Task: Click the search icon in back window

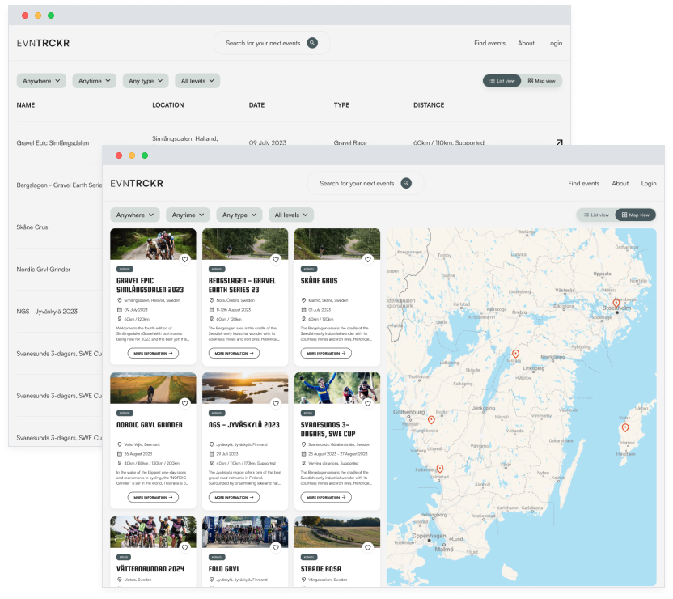Action: 312,43
